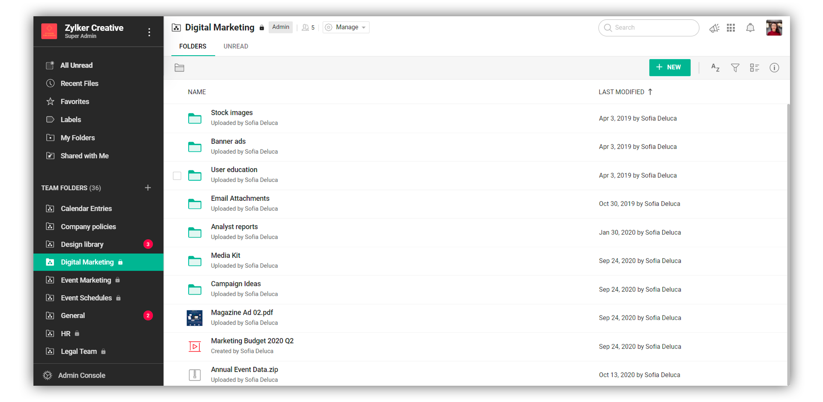823x402 pixels.
Task: Open the filter funnel icon
Action: point(735,68)
